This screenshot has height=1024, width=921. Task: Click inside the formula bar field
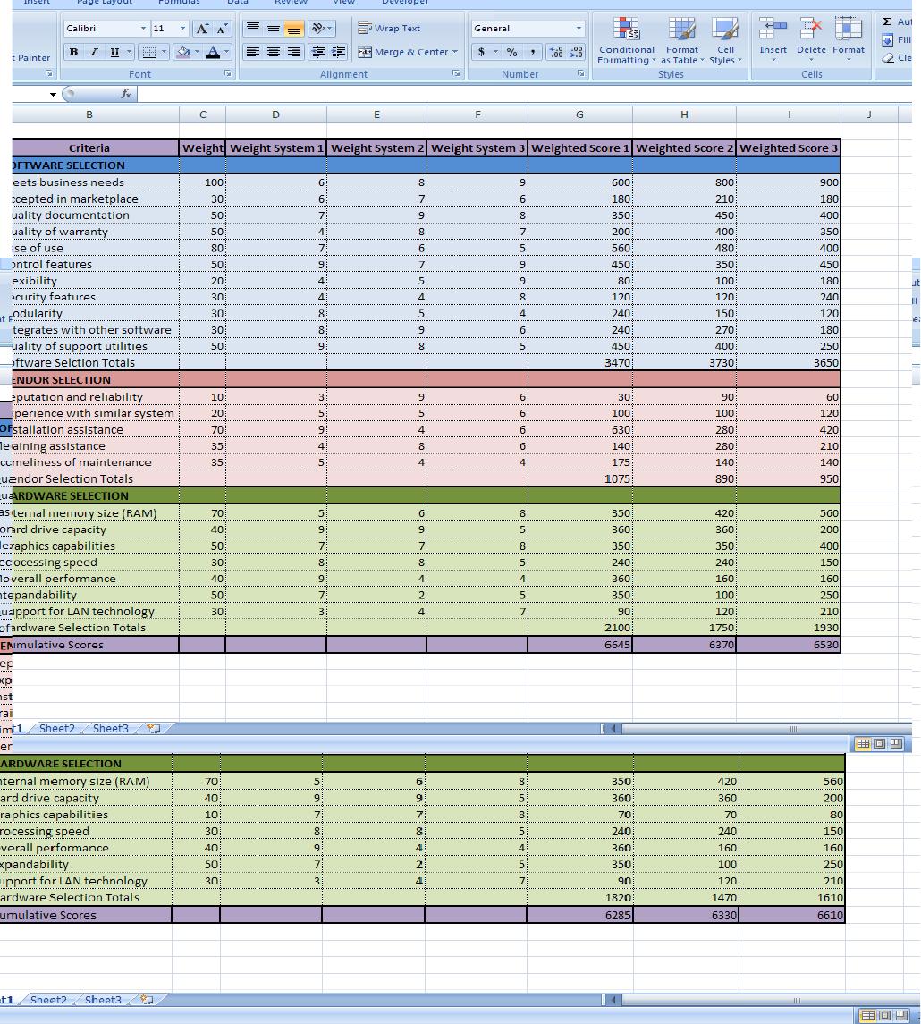point(524,94)
